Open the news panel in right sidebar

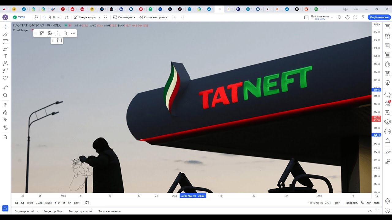pyautogui.click(x=387, y=46)
